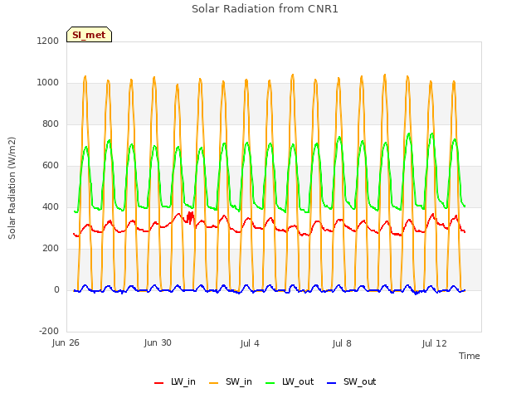Click the Y-axis title Solar Radiation (W/m2)
This screenshot has height=398, width=531.
click(x=12, y=188)
